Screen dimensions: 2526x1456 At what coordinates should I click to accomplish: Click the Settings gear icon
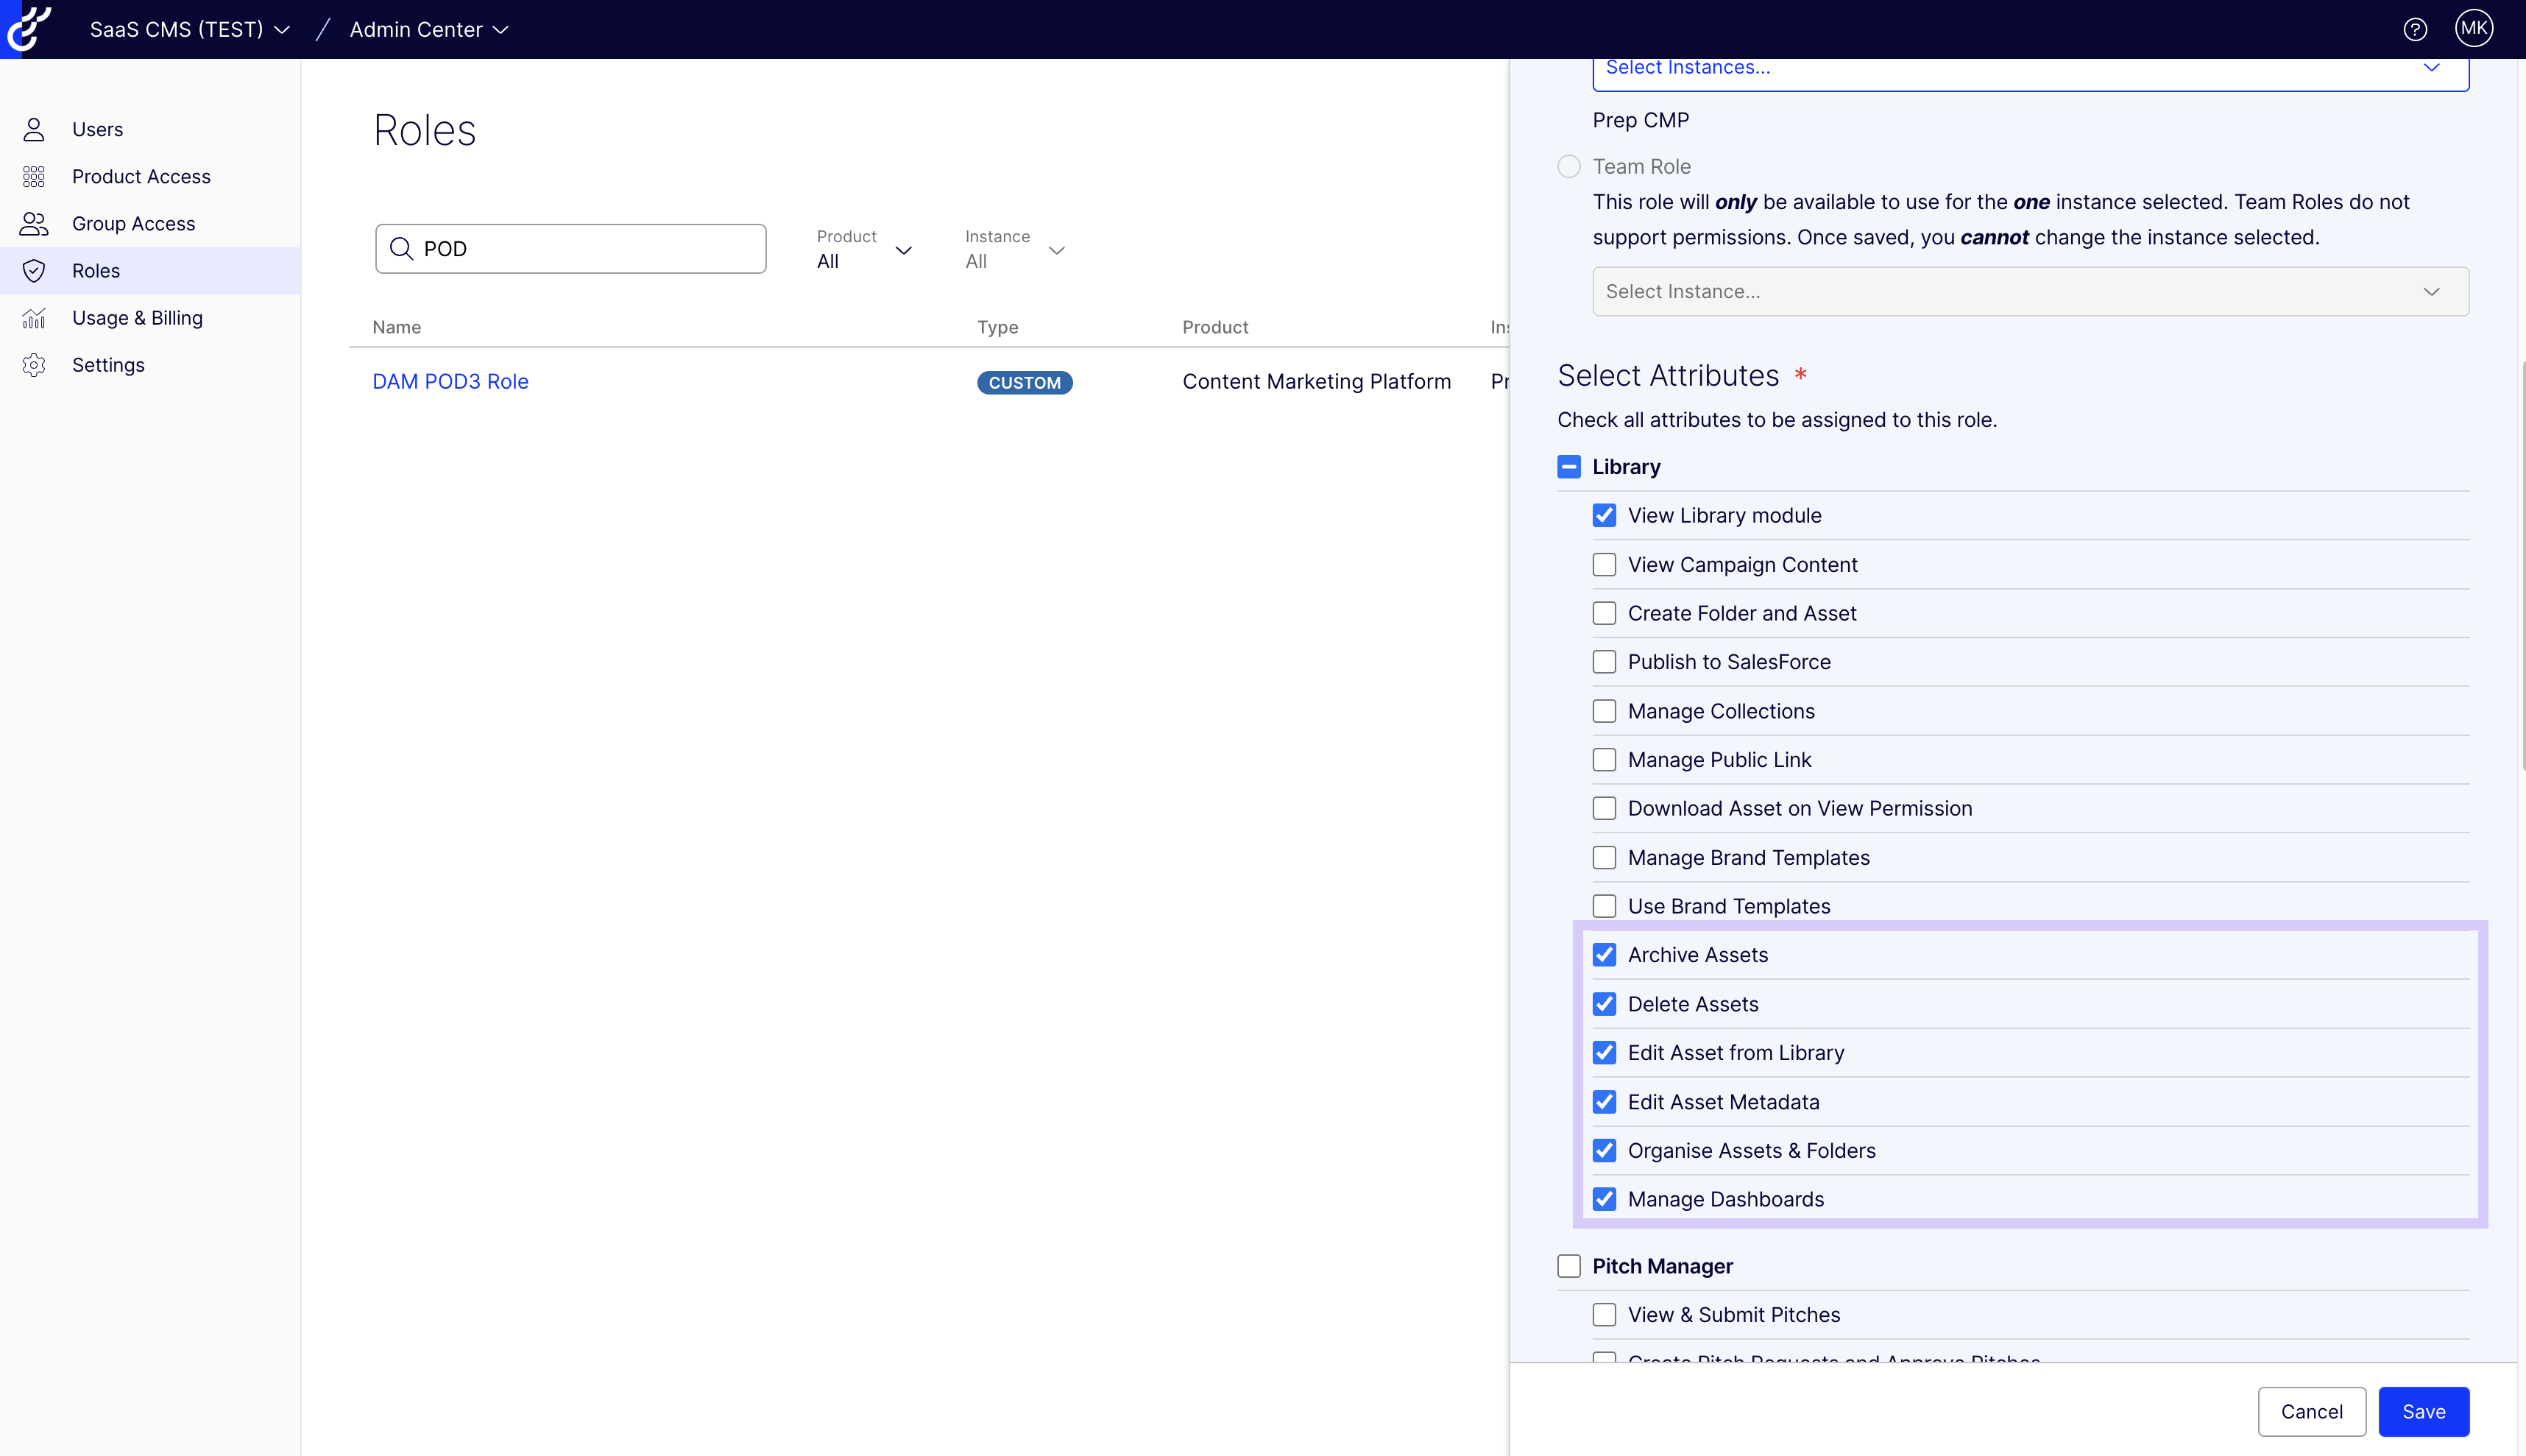click(x=34, y=365)
